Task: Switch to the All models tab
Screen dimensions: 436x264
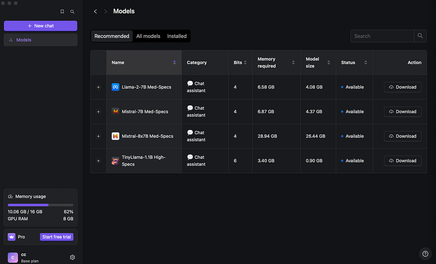Action: (x=148, y=36)
